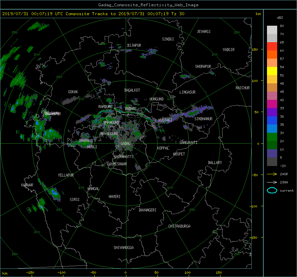The height and width of the screenshot is (277, 297).
Task: Click the KUSTAGI label
Action: [x=165, y=120]
